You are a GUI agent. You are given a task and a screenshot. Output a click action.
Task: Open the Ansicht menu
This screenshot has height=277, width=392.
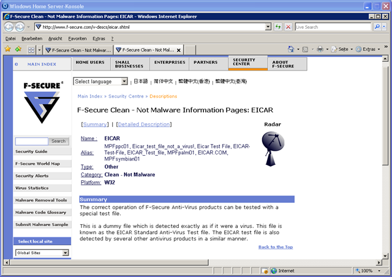[55, 39]
